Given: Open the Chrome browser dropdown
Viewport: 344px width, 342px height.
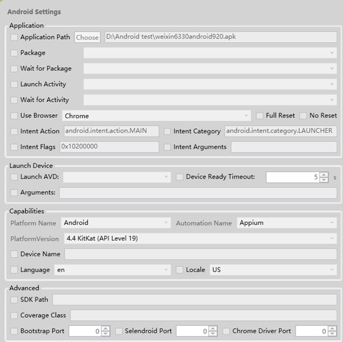Looking at the screenshot, I should pyautogui.click(x=156, y=115).
